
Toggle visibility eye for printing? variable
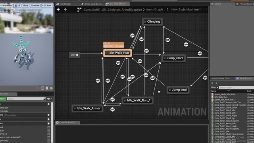point(49,141)
